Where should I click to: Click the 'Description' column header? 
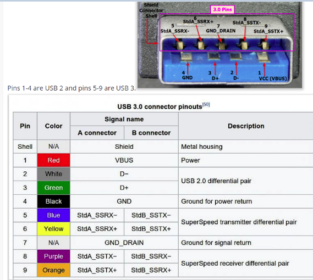246,126
